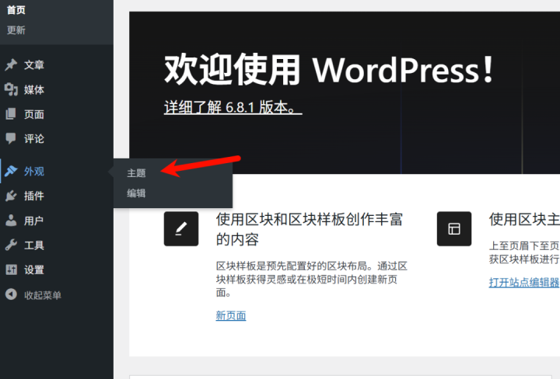Viewport: 560px width, 379px height.
Task: Choose 主题 in the flyout submenu
Action: 136,173
